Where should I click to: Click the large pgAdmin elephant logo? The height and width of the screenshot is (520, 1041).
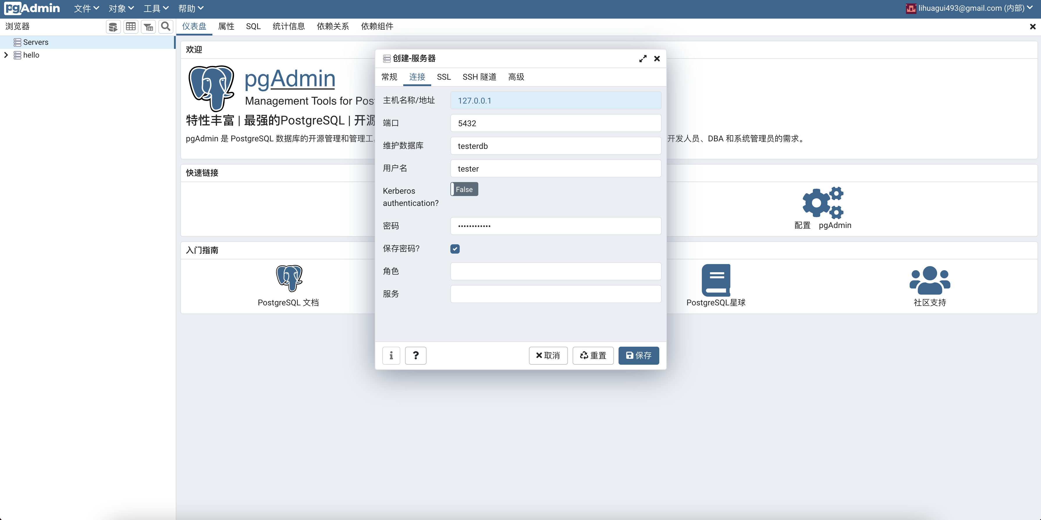tap(211, 88)
